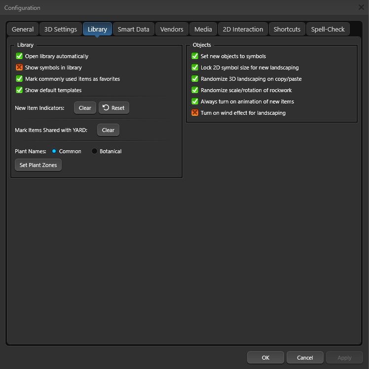Close the Configuration dialog window
369x369 pixels.
361,7
